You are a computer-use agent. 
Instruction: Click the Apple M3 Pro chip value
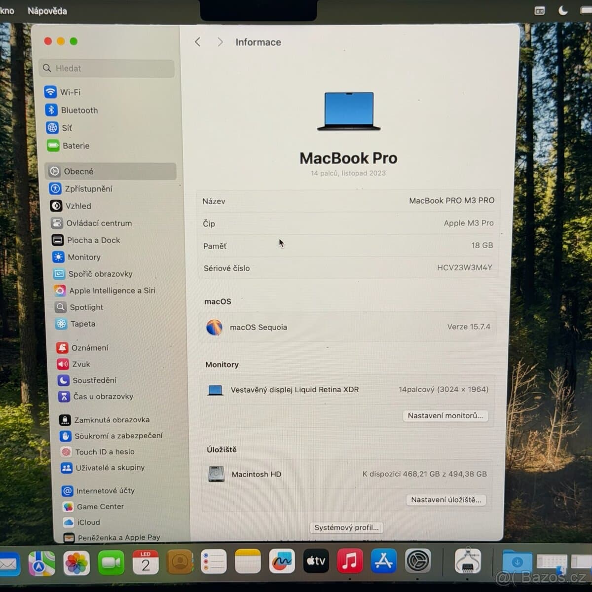(x=468, y=223)
